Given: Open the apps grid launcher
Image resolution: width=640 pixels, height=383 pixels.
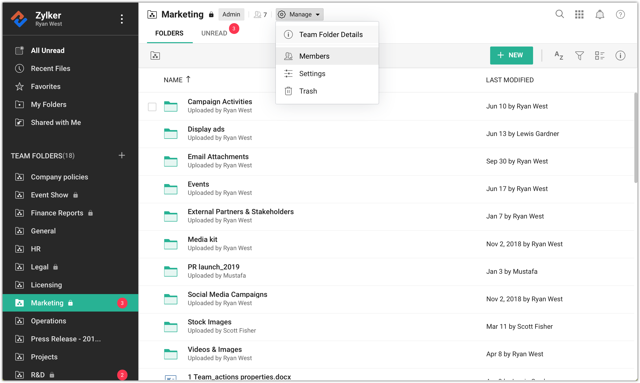Looking at the screenshot, I should click(579, 14).
